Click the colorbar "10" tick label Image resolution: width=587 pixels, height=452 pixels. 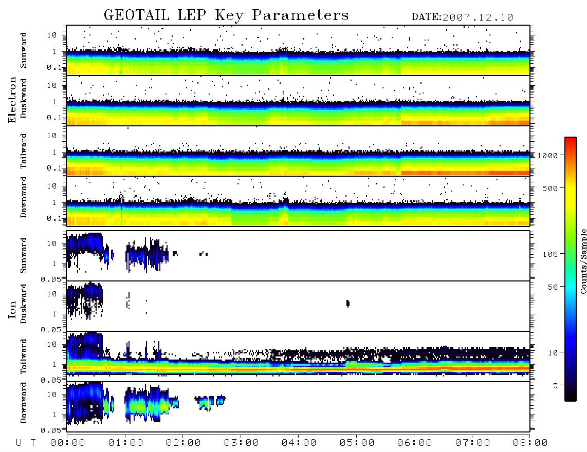pos(553,352)
